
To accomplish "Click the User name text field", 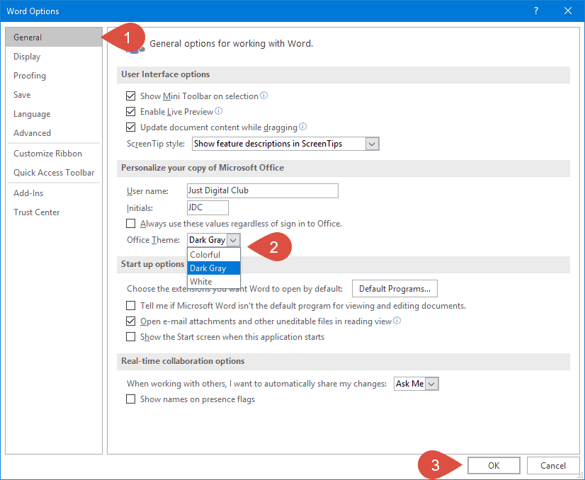I will click(263, 190).
